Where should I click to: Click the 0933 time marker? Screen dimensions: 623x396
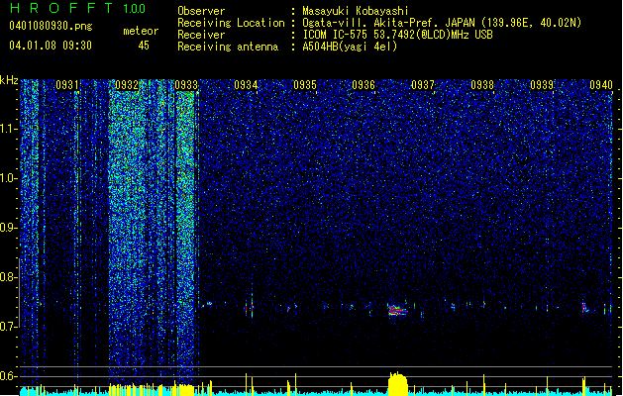186,85
